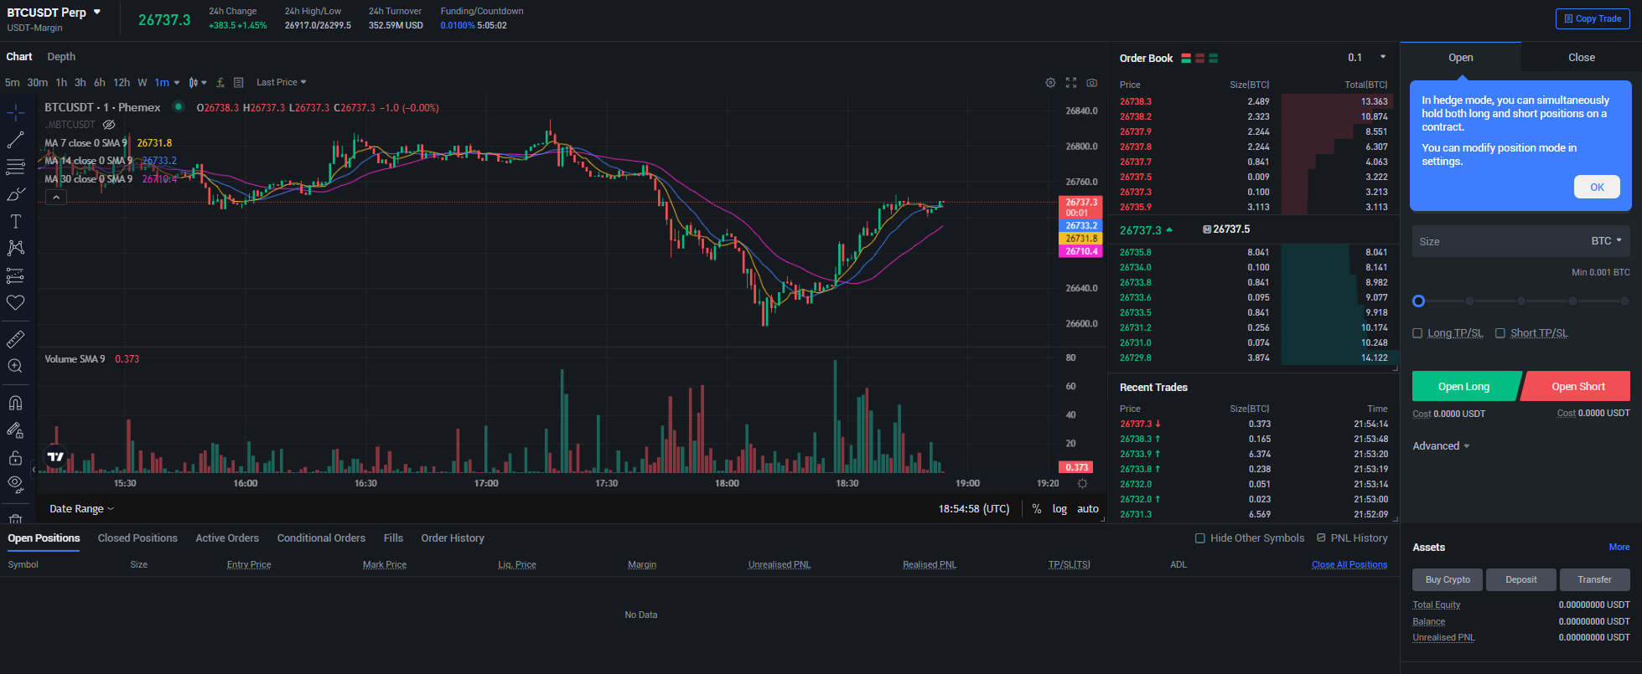Open Copy Trade

point(1593,18)
